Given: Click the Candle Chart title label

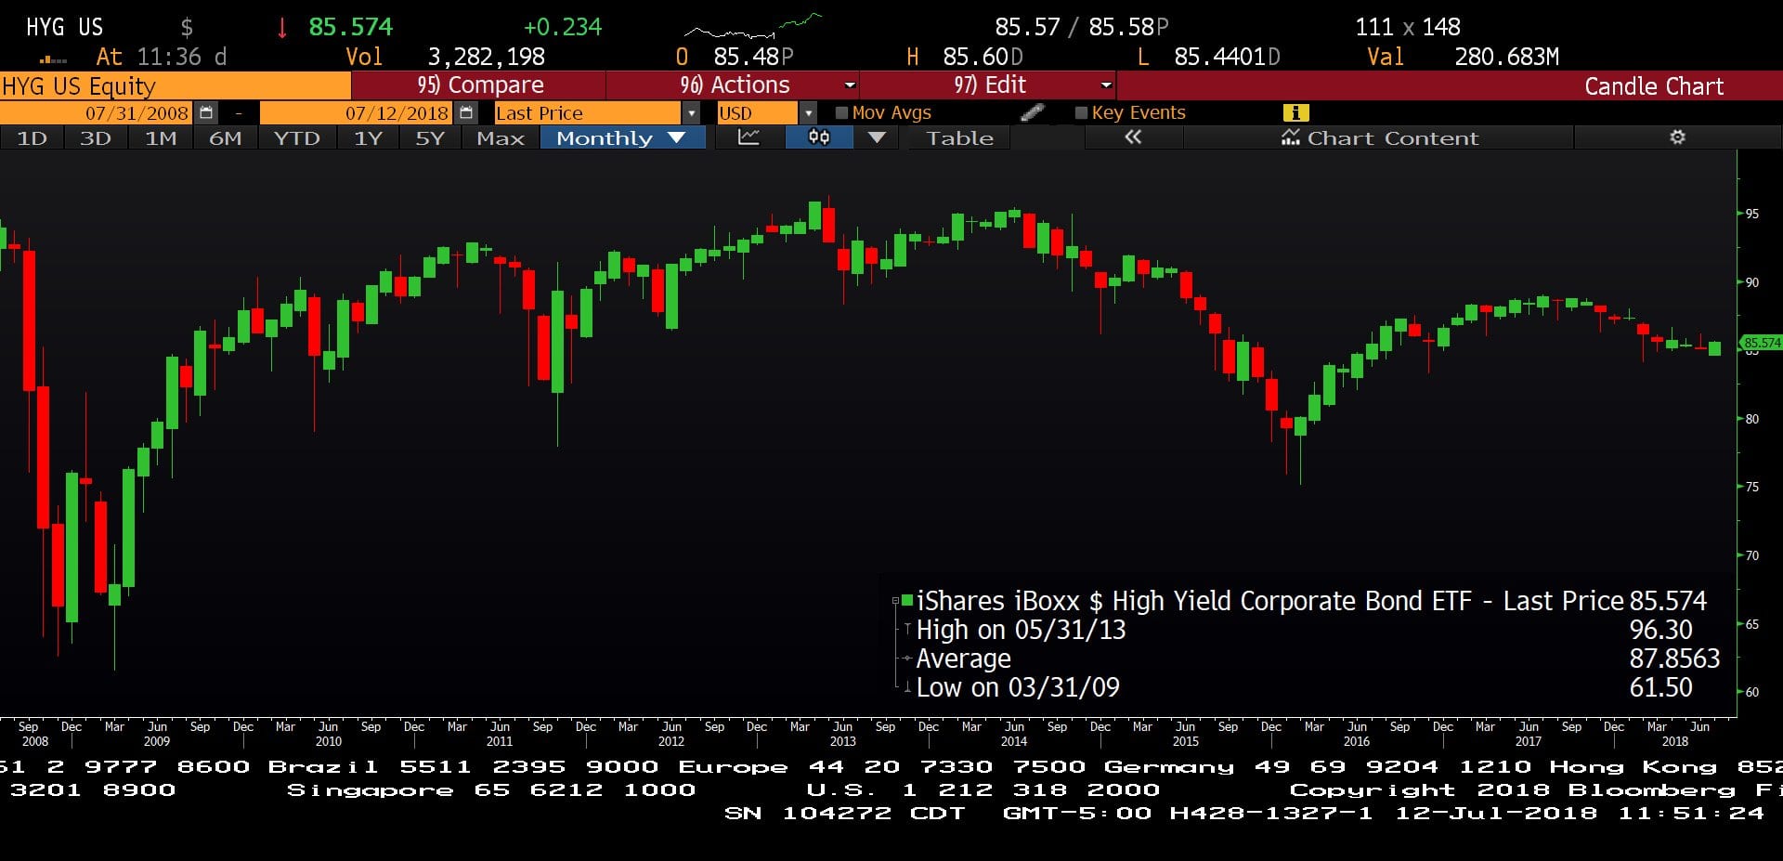Looking at the screenshot, I should pyautogui.click(x=1653, y=86).
